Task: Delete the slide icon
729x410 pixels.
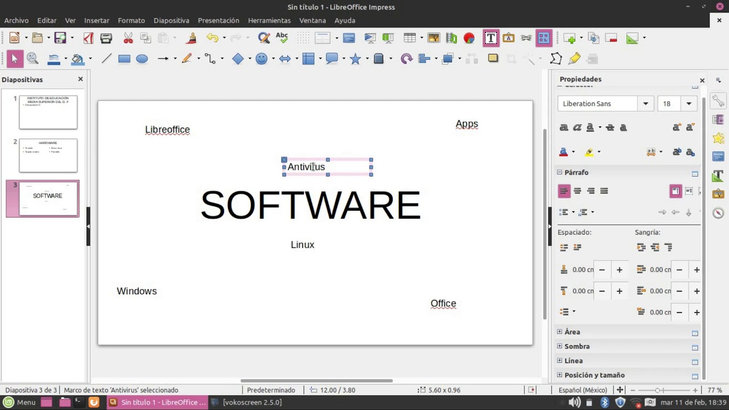Action: click(611, 38)
